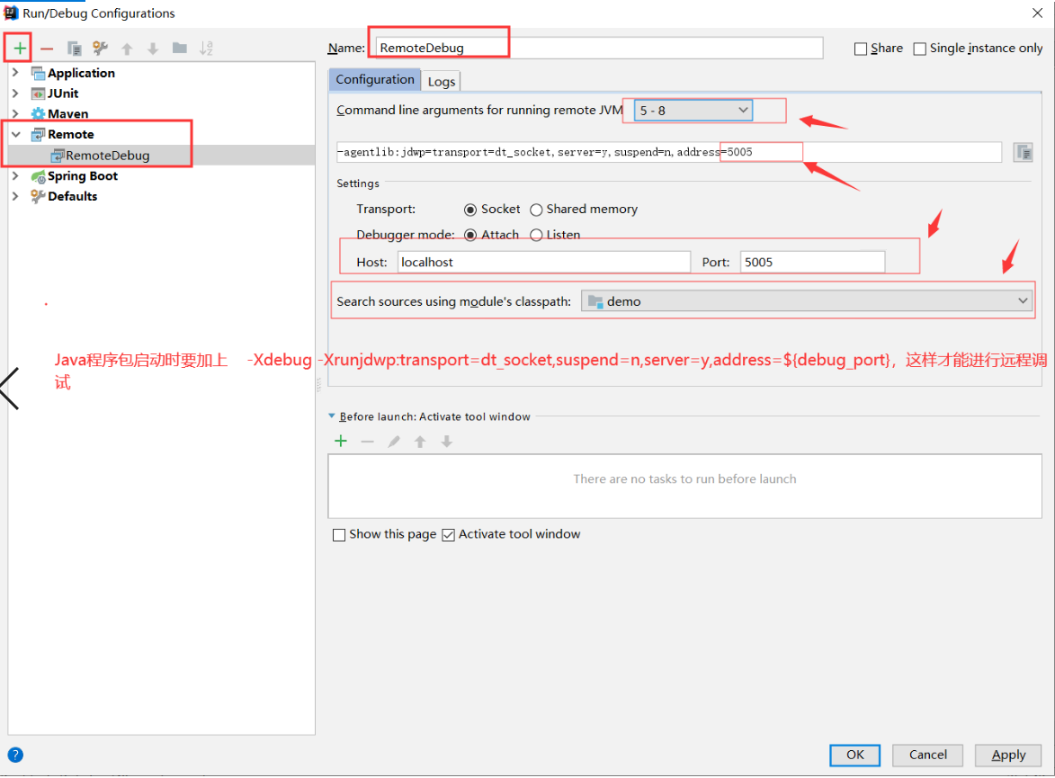Uncheck Activate tool window checkbox
The height and width of the screenshot is (778, 1055).
[448, 535]
